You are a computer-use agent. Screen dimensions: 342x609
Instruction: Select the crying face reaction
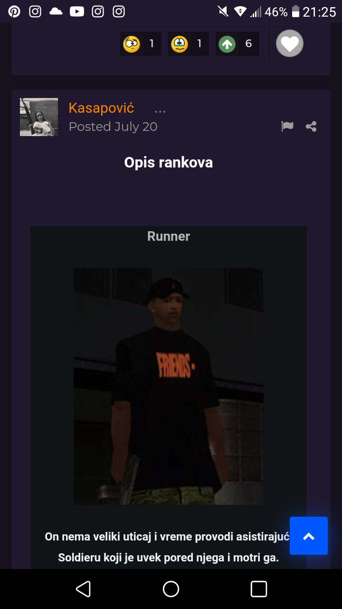pos(189,44)
